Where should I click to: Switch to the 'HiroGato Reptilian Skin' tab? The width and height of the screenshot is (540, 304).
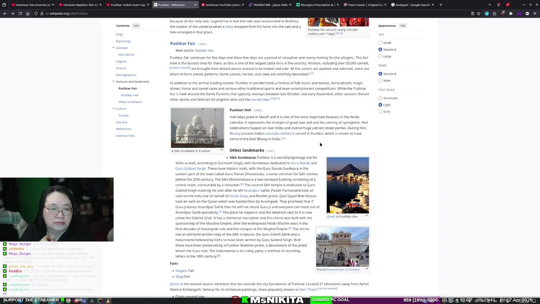point(80,5)
